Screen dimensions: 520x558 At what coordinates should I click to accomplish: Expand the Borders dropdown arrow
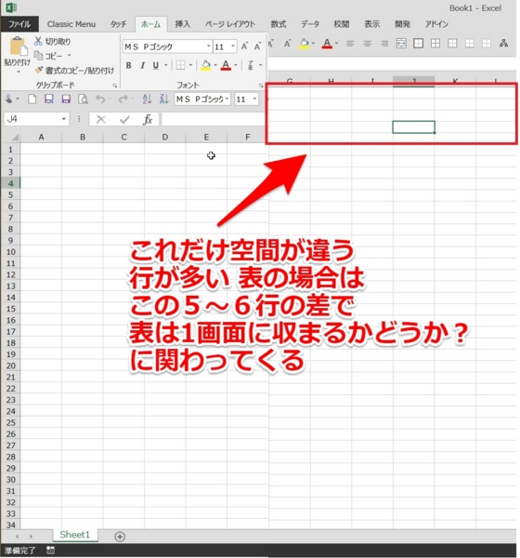[190, 65]
